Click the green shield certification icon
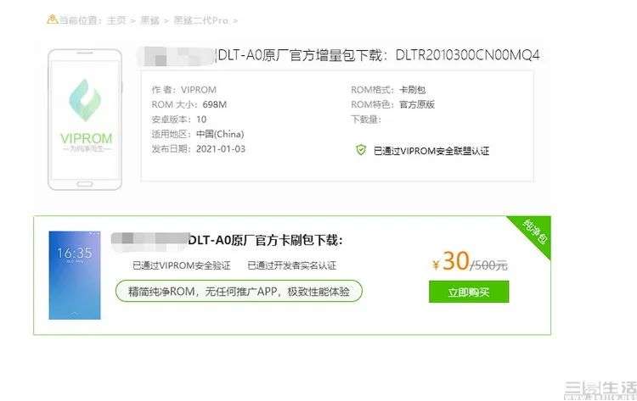637x401 pixels. point(361,150)
